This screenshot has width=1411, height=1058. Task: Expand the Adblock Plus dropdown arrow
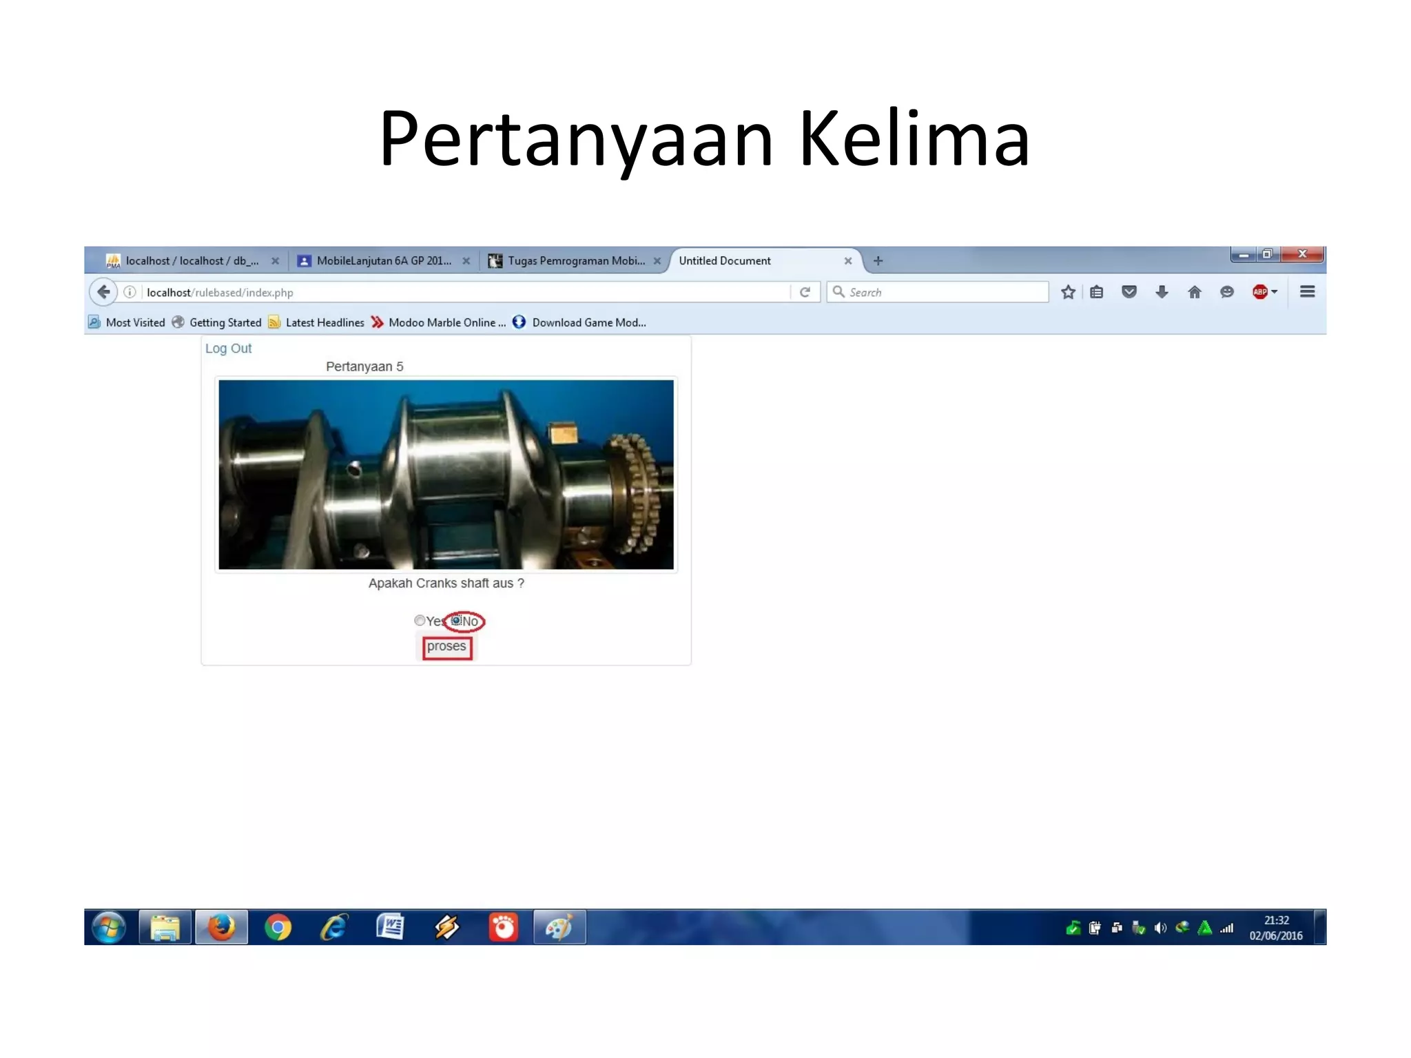1274,292
